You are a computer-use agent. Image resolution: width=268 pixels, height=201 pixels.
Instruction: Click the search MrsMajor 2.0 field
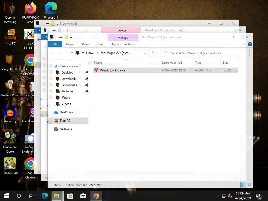pyautogui.click(x=205, y=53)
